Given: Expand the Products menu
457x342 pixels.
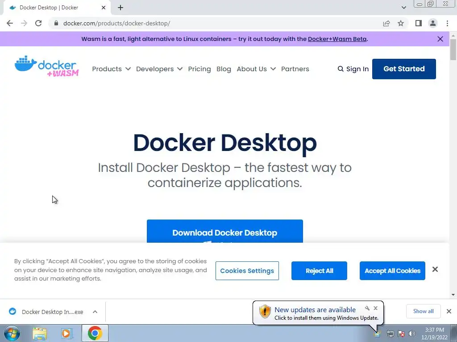Looking at the screenshot, I should point(111,69).
